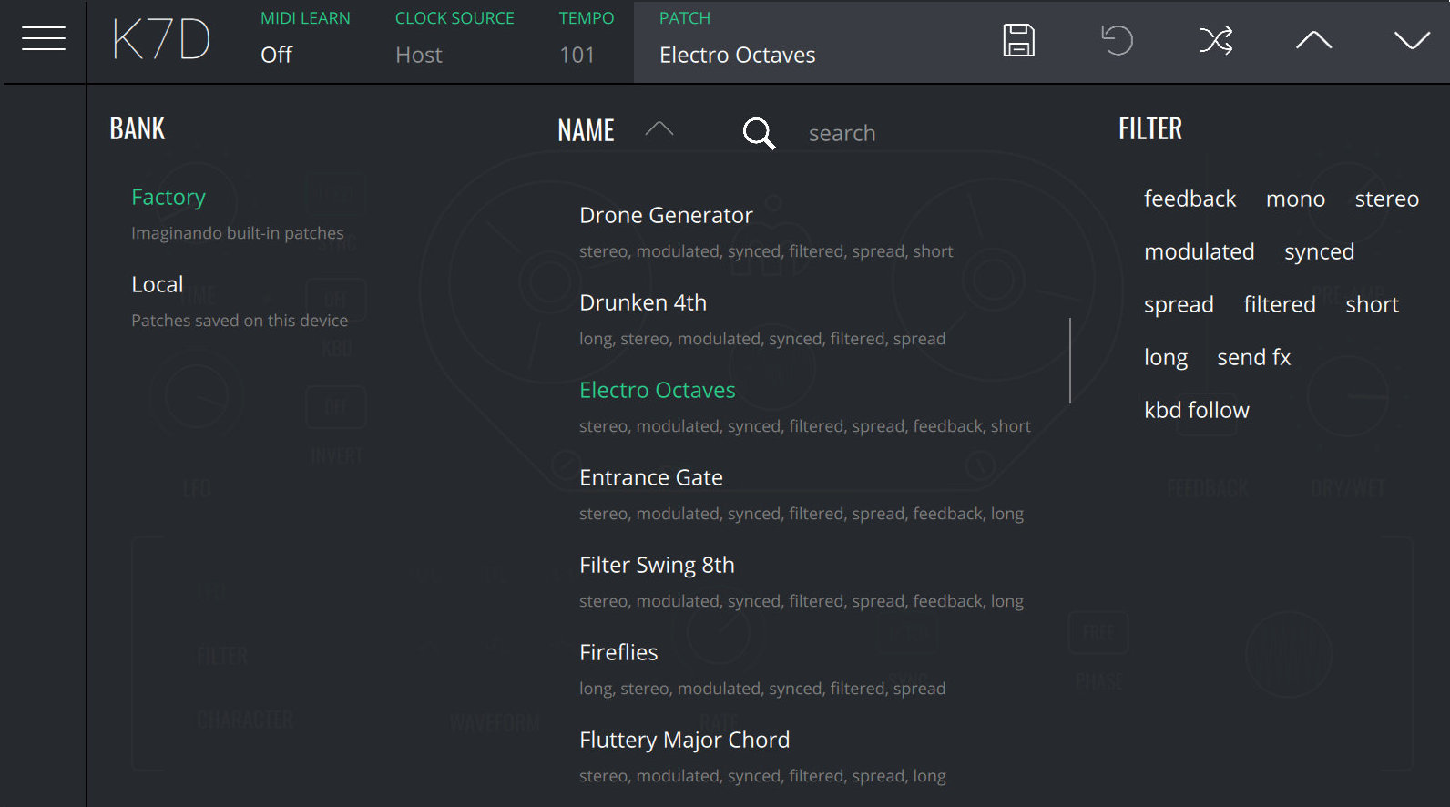Toggle the mono filter tag
The height and width of the screenshot is (807, 1450).
pos(1295,199)
